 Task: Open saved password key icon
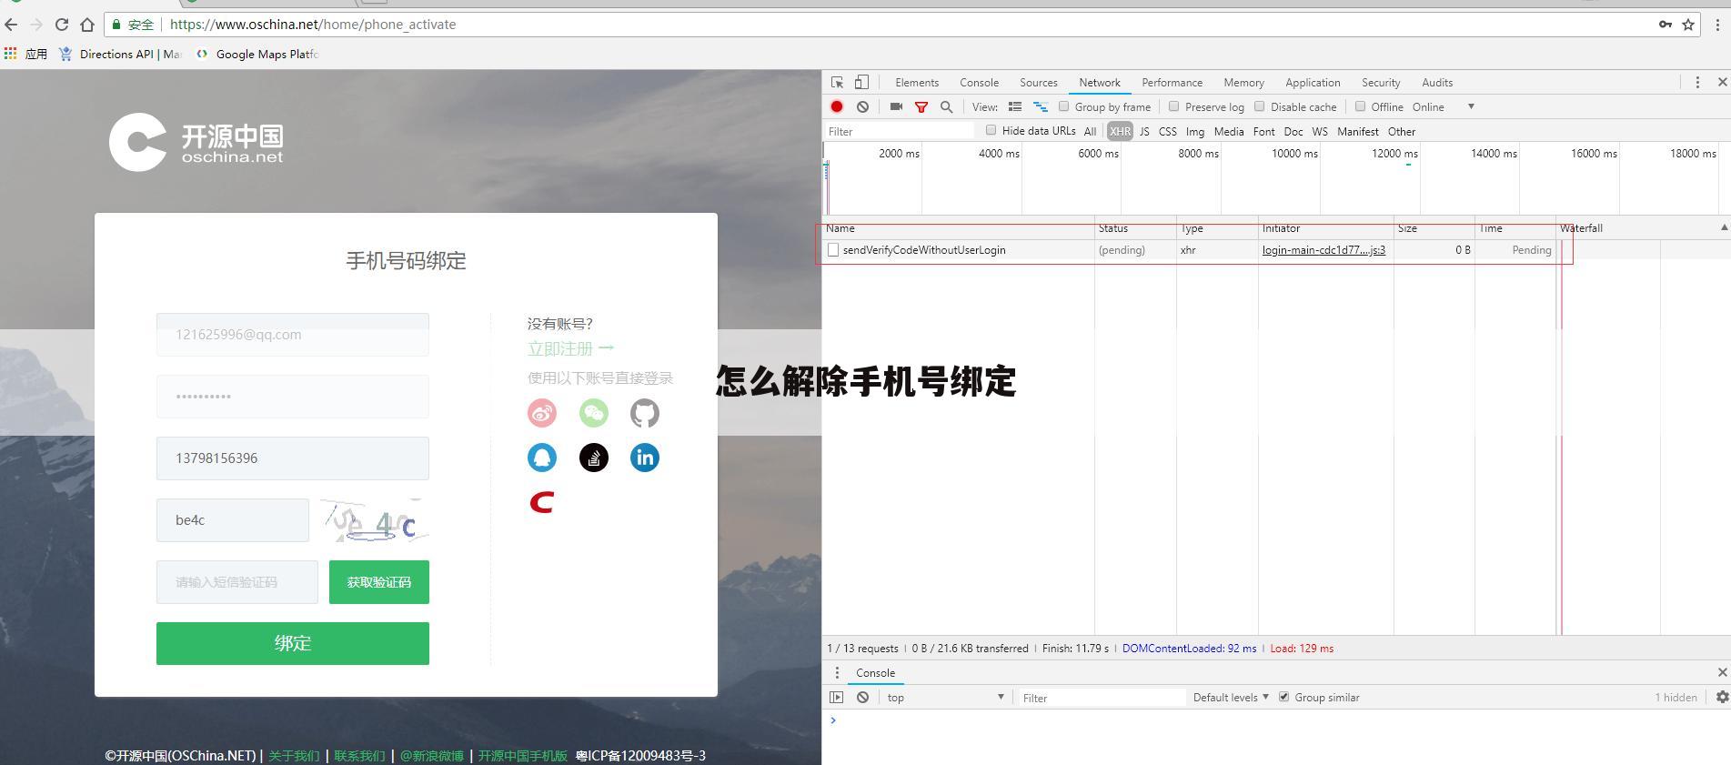[1665, 25]
